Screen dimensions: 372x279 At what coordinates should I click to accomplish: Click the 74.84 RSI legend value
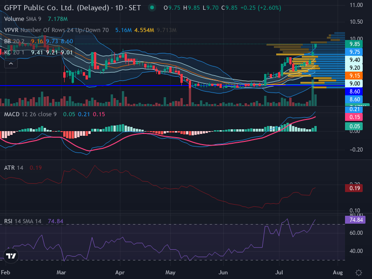[55, 221]
